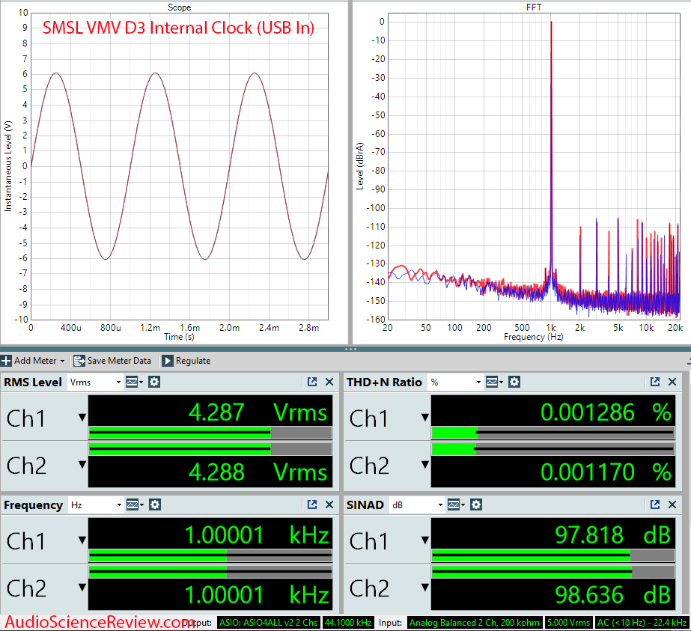This screenshot has height=631, width=691.
Task: Click the 5.000 Vrms input range status
Action: coord(568,623)
